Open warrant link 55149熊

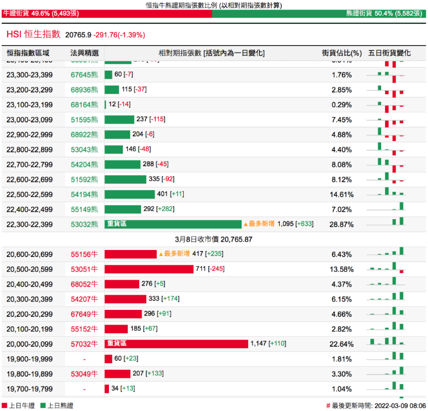[84, 209]
